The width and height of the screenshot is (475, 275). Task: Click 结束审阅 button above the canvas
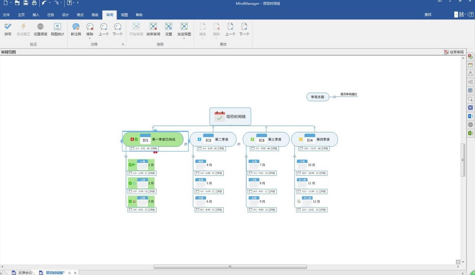point(454,52)
